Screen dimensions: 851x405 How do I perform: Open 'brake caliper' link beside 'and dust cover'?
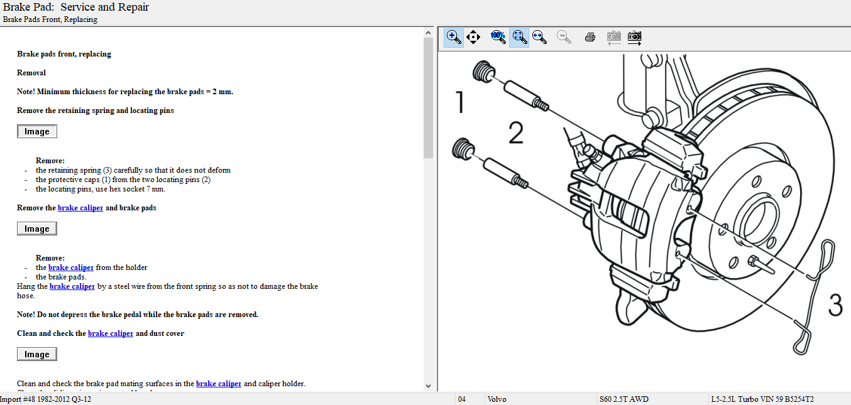coord(111,333)
